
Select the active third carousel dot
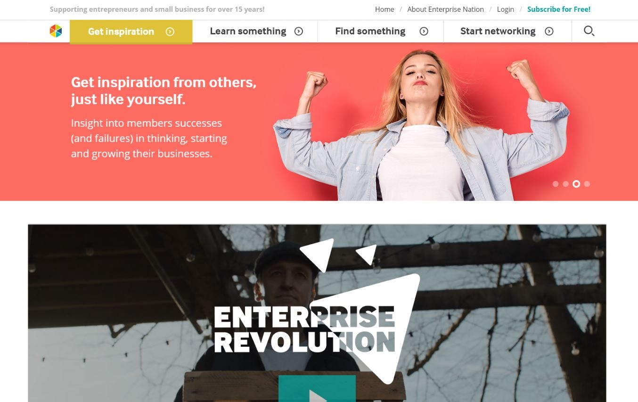576,184
